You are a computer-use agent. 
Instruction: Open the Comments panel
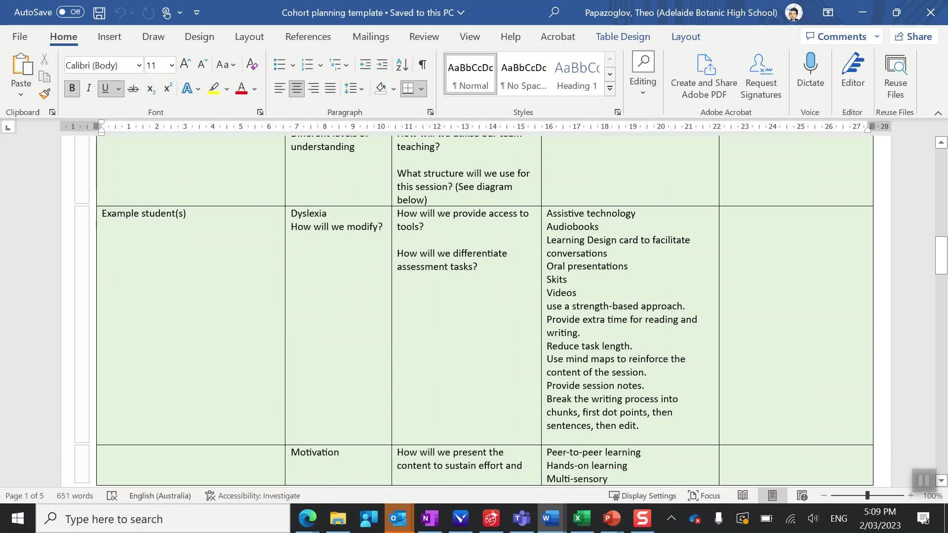[x=837, y=36]
